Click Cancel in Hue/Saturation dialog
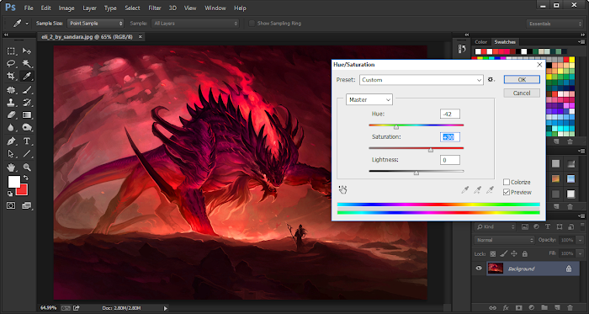The width and height of the screenshot is (589, 314). pyautogui.click(x=522, y=93)
